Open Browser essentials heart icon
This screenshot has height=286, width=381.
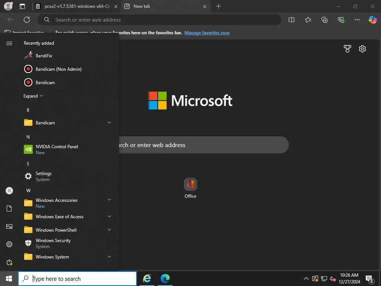pyautogui.click(x=341, y=20)
